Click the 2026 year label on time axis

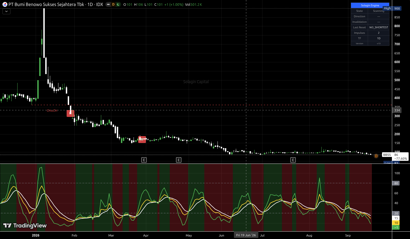point(35,235)
